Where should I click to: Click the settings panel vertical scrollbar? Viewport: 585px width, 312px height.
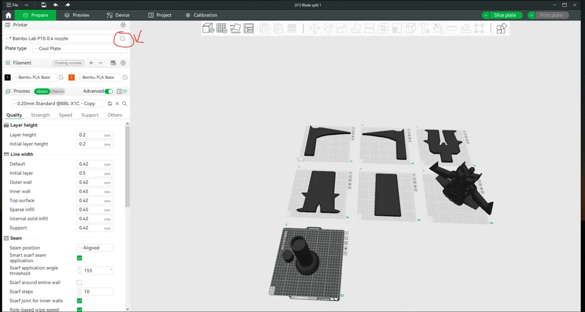coord(127,167)
